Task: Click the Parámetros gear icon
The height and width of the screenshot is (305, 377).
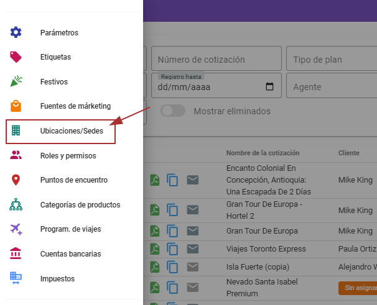Action: point(16,32)
